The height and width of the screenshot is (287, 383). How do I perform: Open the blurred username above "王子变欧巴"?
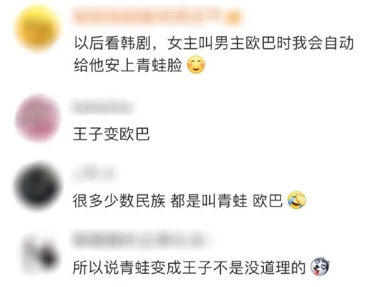(103, 107)
